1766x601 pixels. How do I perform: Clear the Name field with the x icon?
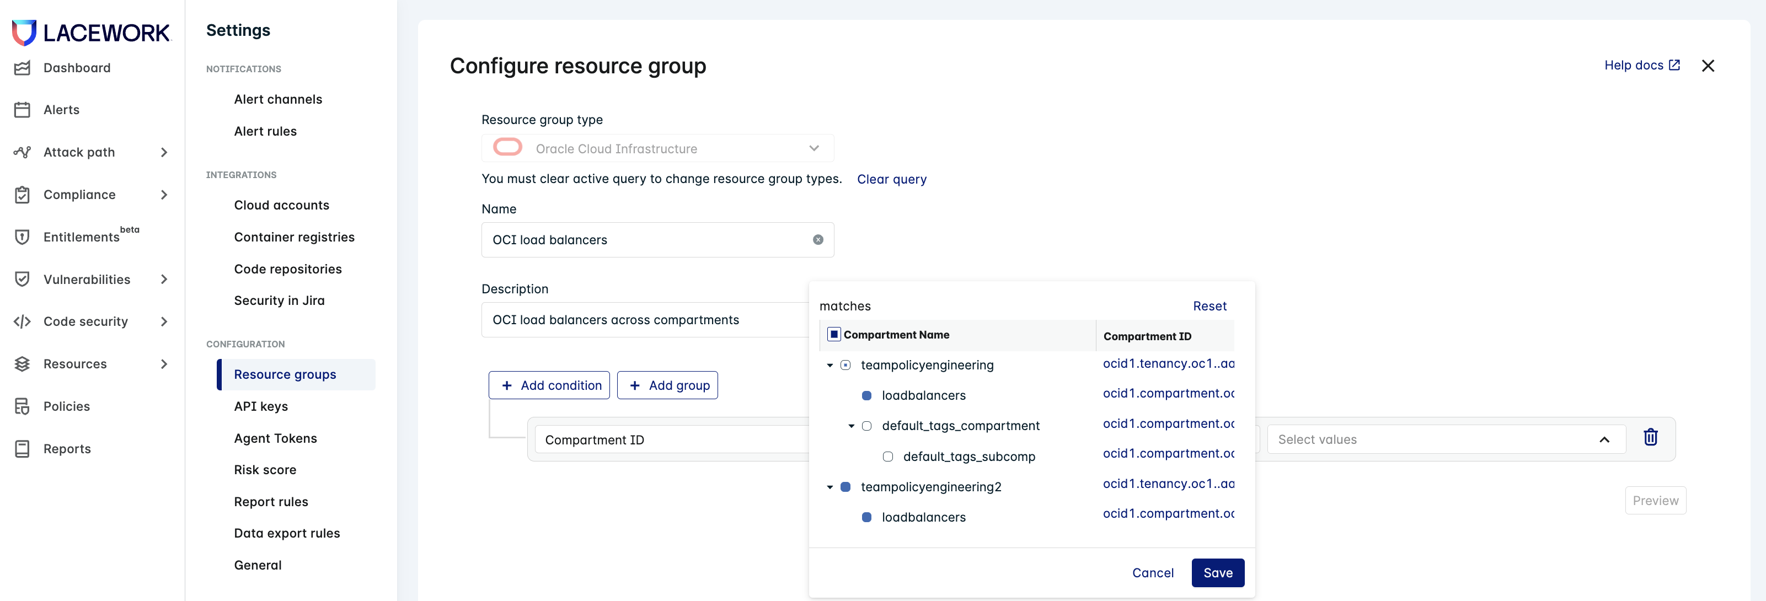[818, 240]
